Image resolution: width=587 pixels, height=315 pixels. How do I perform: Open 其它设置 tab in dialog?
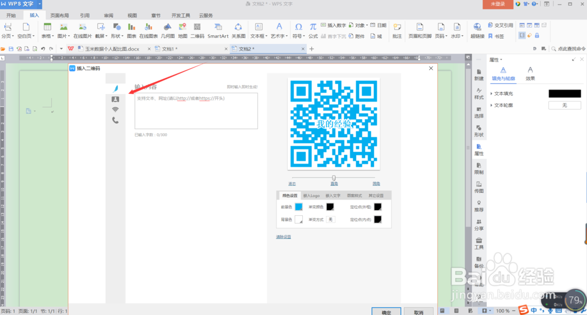point(376,196)
